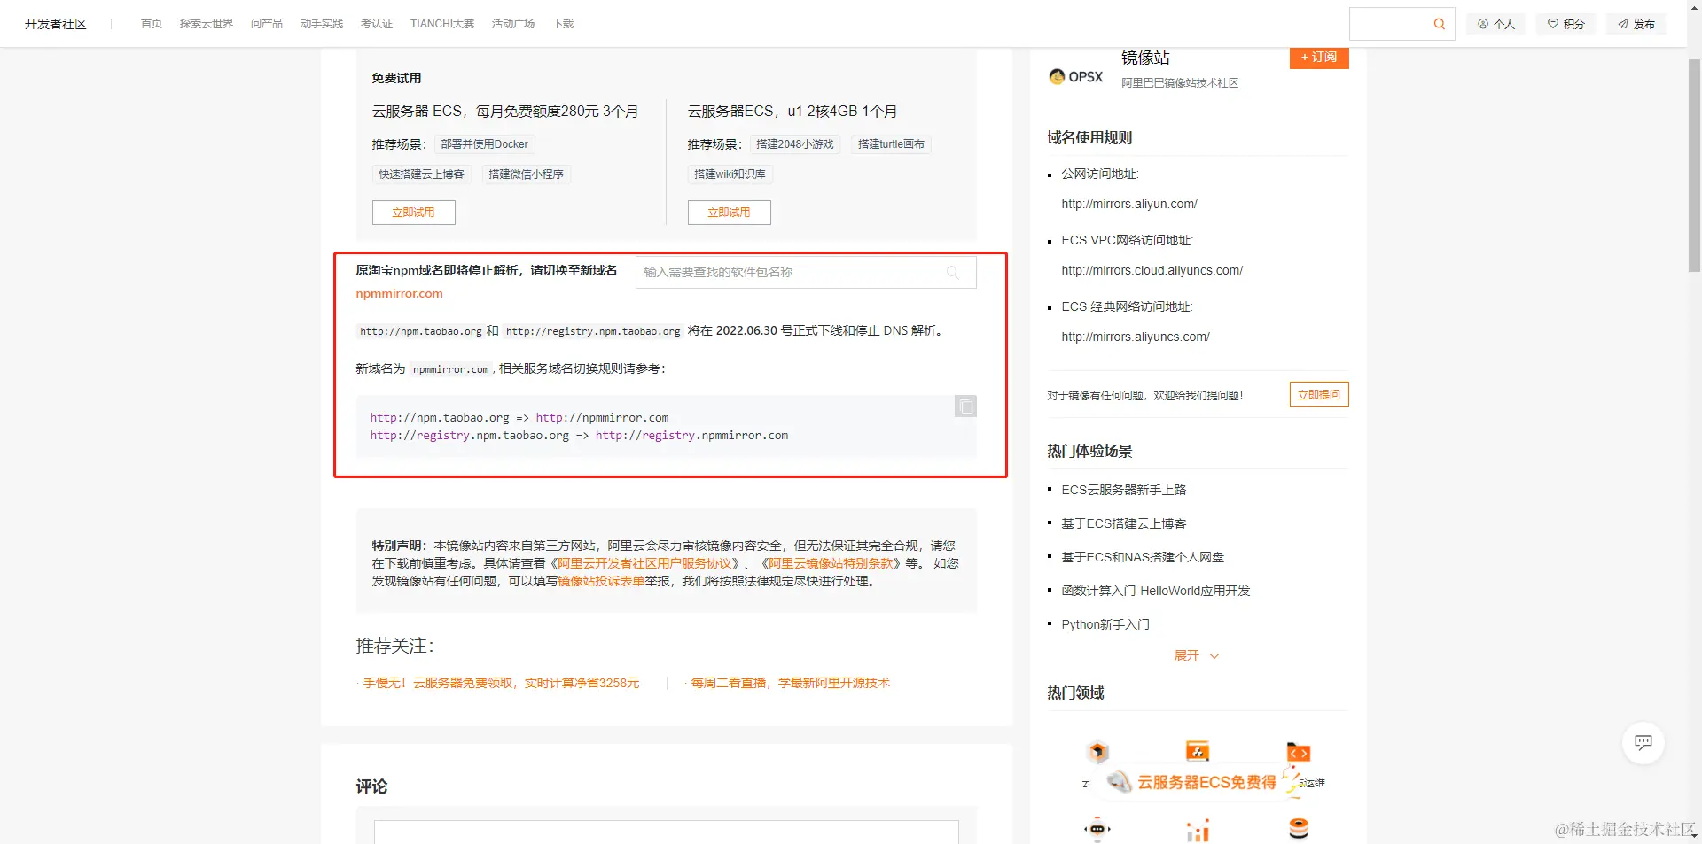This screenshot has height=844, width=1702.
Task: Click 立即试用 under ECS 280元 offer
Action: [x=414, y=213]
